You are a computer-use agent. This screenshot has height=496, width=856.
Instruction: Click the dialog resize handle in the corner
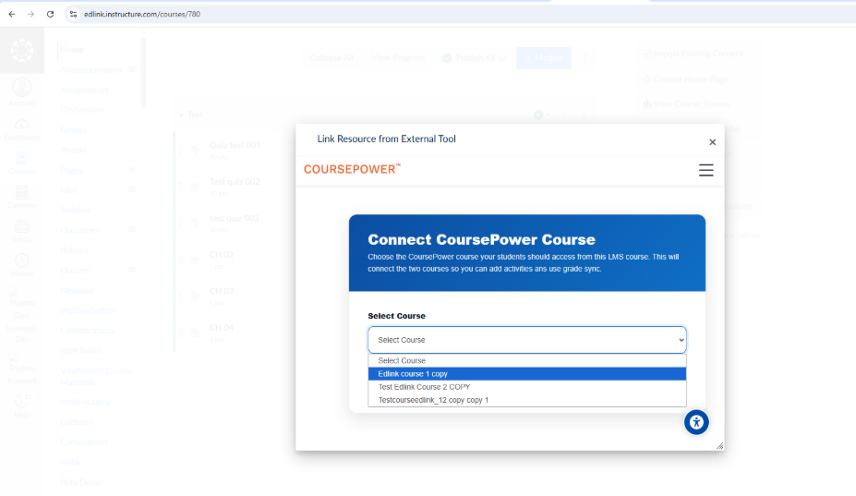coord(720,446)
